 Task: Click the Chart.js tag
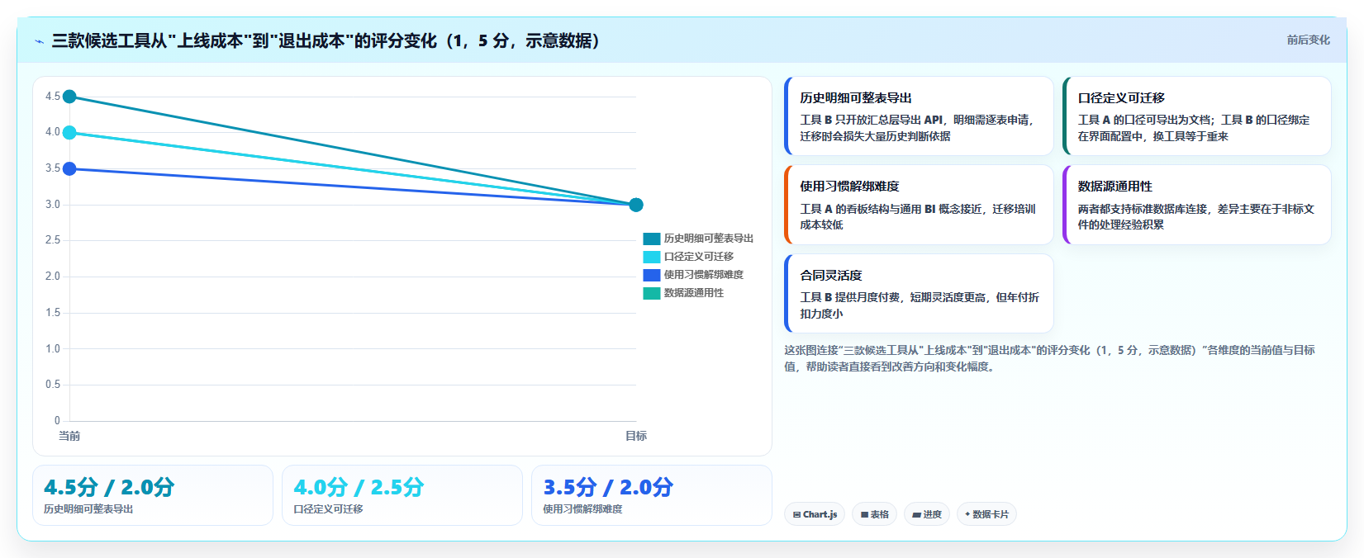click(815, 514)
